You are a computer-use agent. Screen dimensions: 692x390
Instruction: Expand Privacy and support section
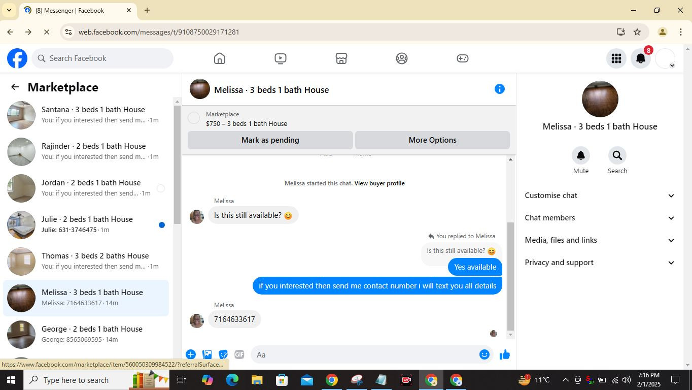pos(600,263)
